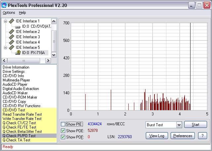Open CD/DVD RW Functions
This screenshot has width=212, height=151.
(x=21, y=106)
